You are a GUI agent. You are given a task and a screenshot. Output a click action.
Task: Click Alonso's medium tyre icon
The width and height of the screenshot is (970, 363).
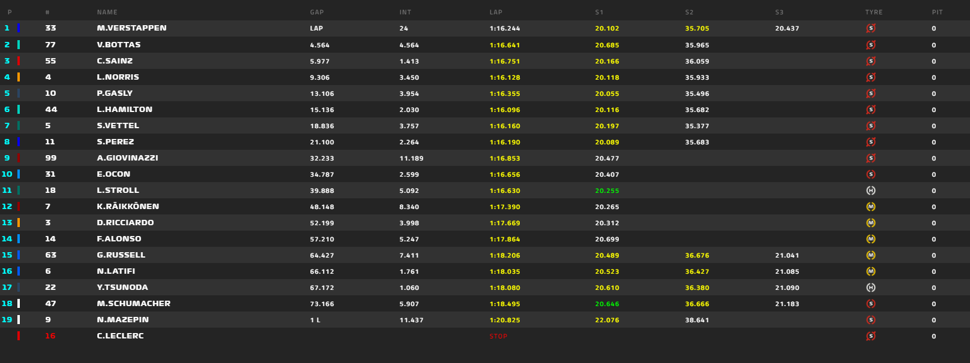(x=871, y=239)
